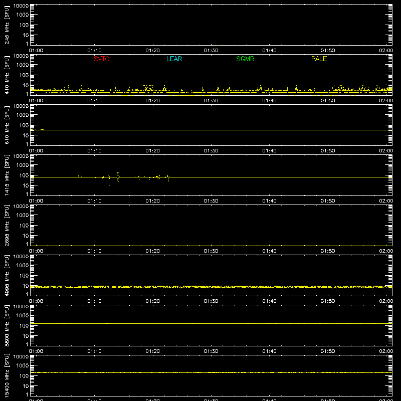Select the 4995 MHz [SFU] axis title
The width and height of the screenshot is (401, 401).
click(7, 275)
